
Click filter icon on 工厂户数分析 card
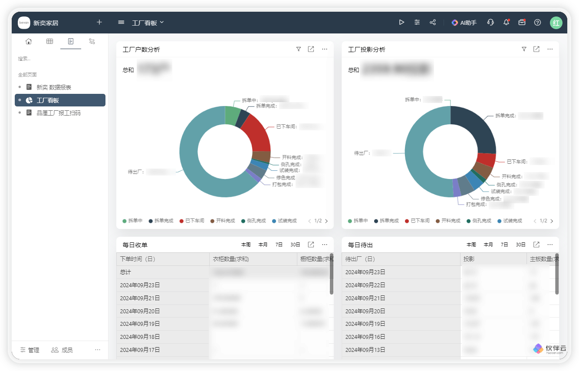298,49
